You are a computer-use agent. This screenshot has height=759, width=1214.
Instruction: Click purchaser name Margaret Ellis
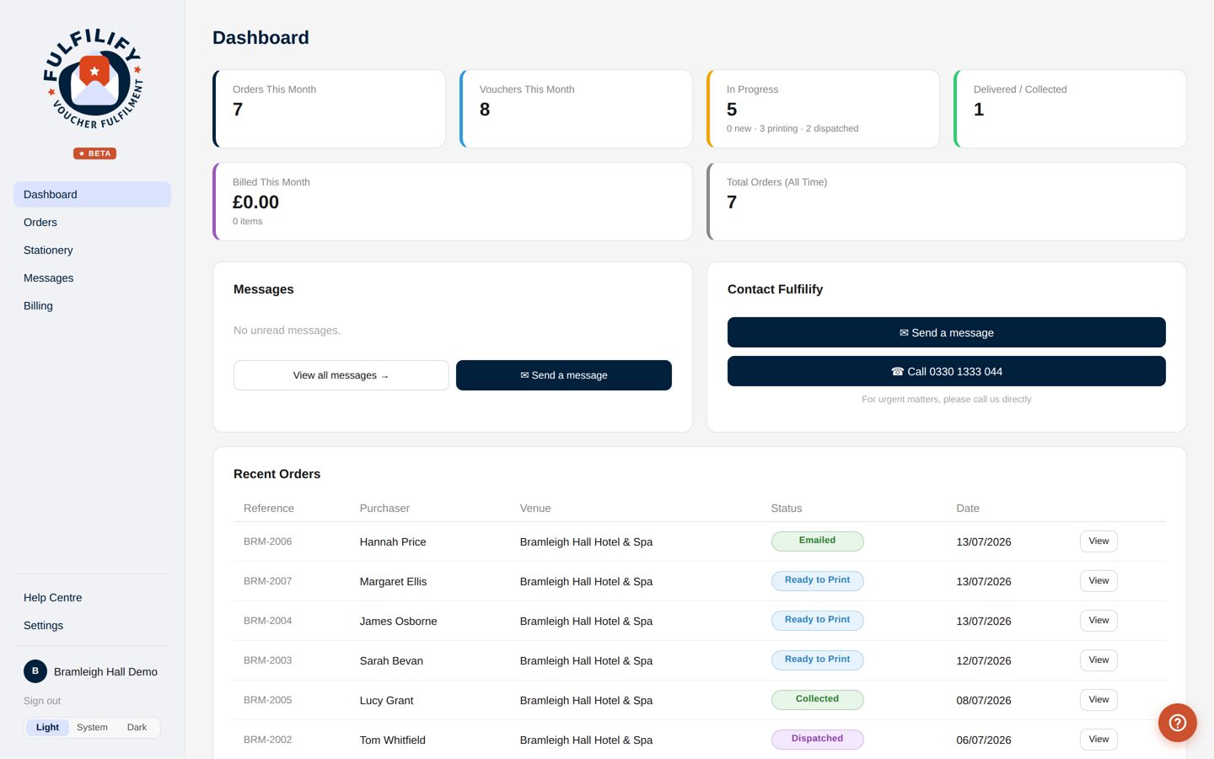coord(394,582)
